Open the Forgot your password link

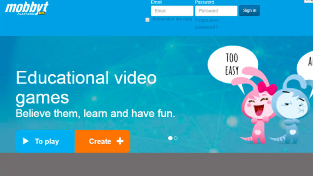[207, 23]
